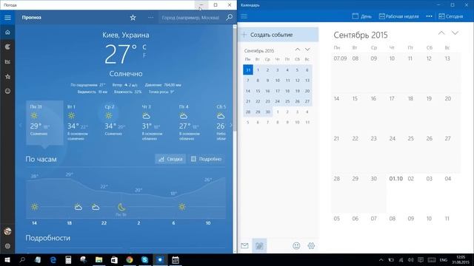Image resolution: width=474 pixels, height=266 pixels.
Task: Switch hourly view to Сводка
Action: [x=170, y=159]
